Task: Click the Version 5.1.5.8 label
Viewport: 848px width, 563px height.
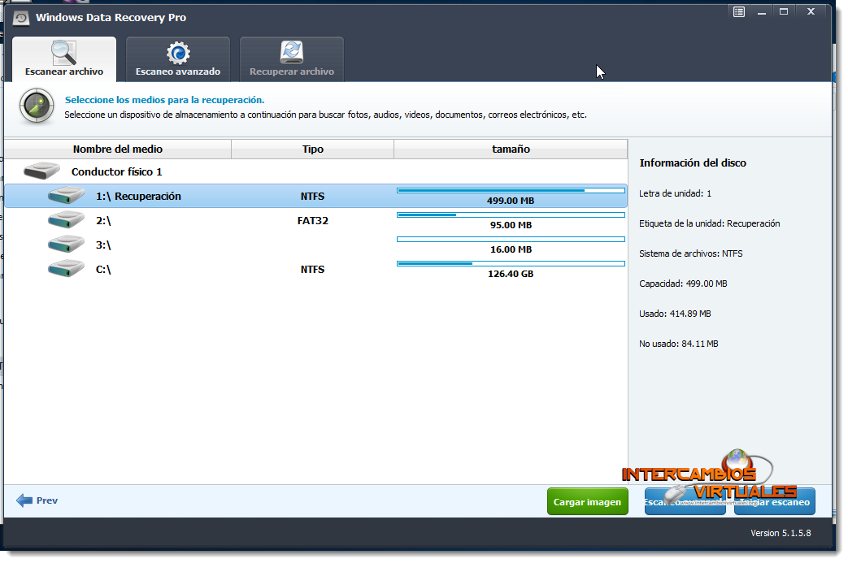Action: click(x=781, y=533)
